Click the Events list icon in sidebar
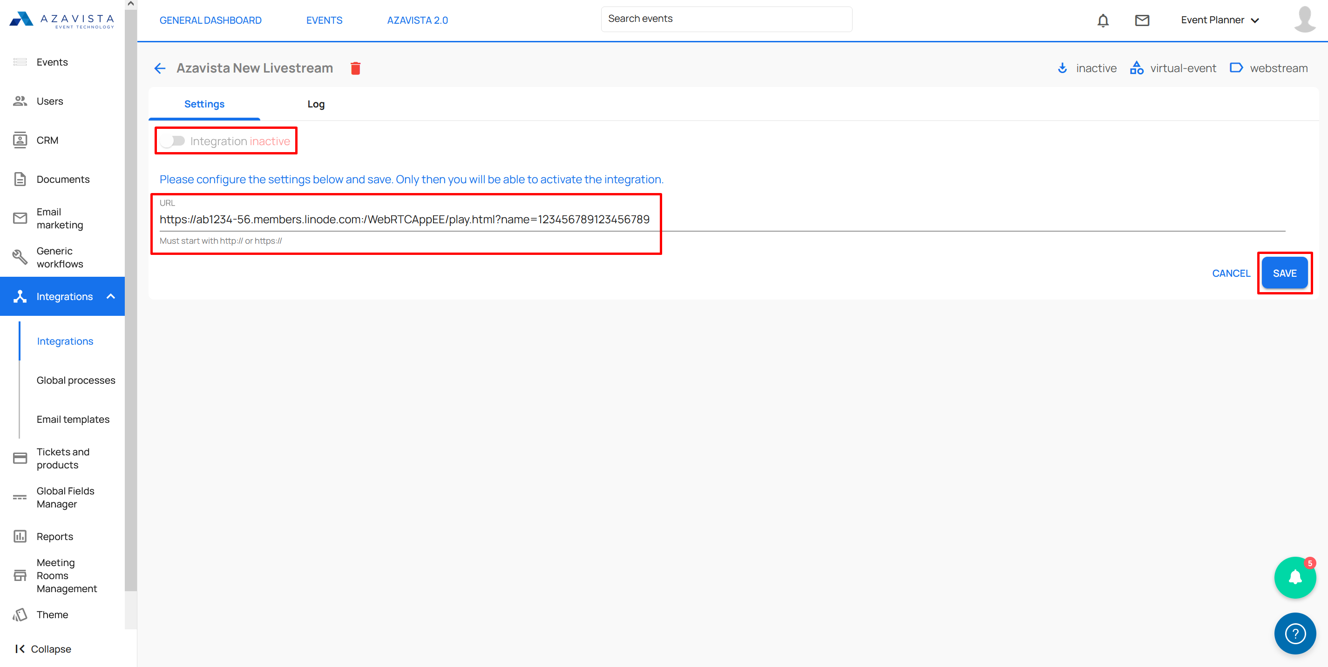1328x667 pixels. pyautogui.click(x=20, y=62)
